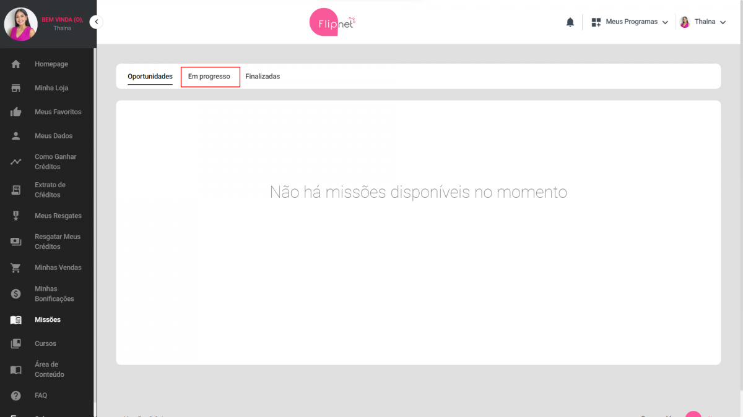Open the notifications bell
The height and width of the screenshot is (417, 743).
click(x=570, y=22)
